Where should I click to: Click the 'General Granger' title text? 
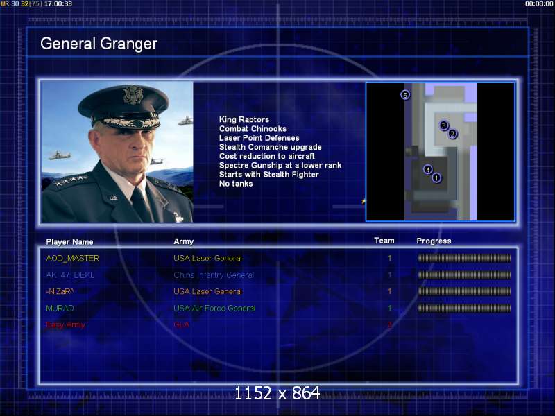click(x=99, y=44)
